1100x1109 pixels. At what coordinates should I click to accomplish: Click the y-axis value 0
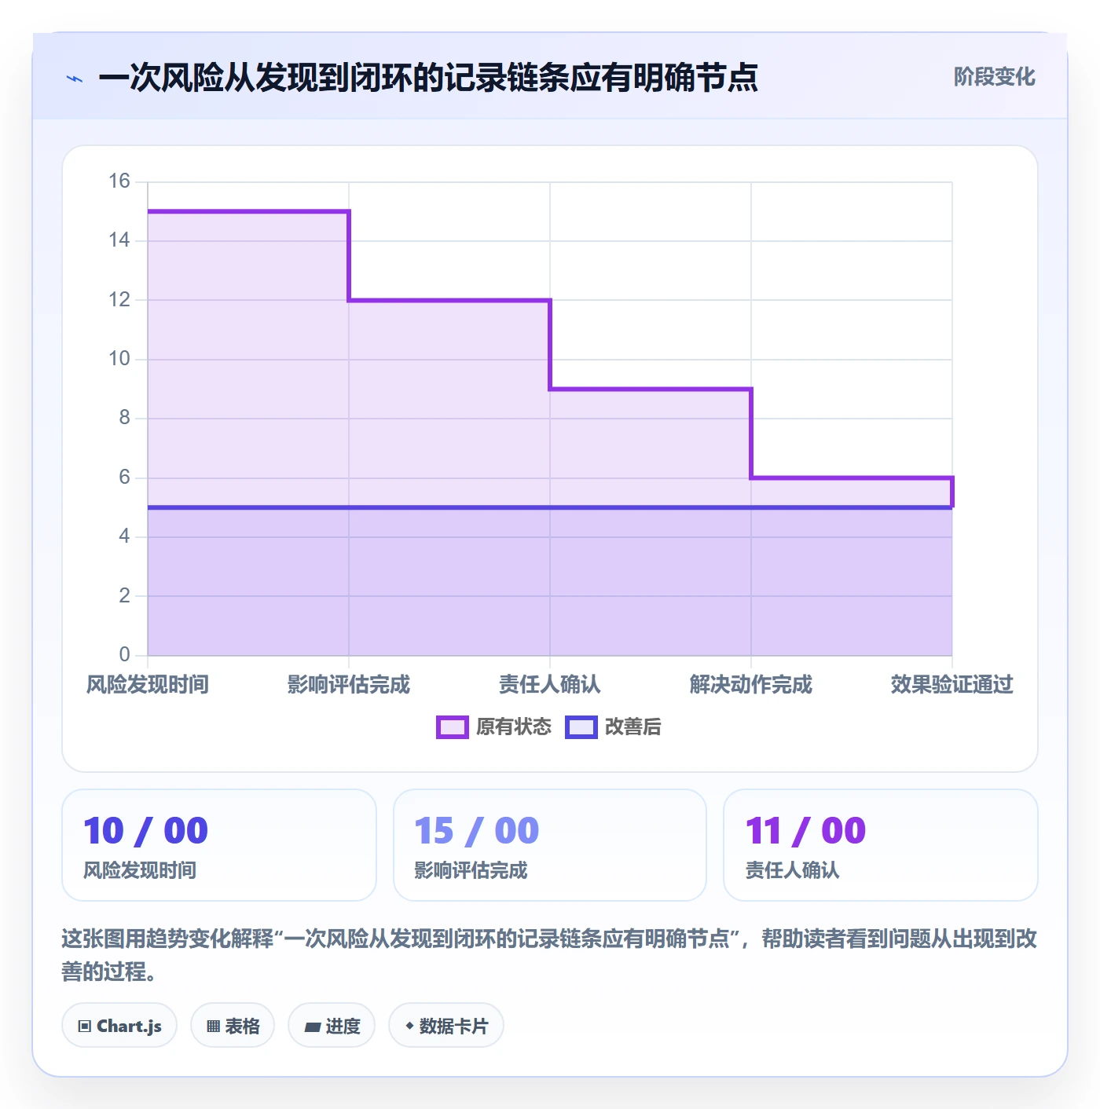point(124,654)
